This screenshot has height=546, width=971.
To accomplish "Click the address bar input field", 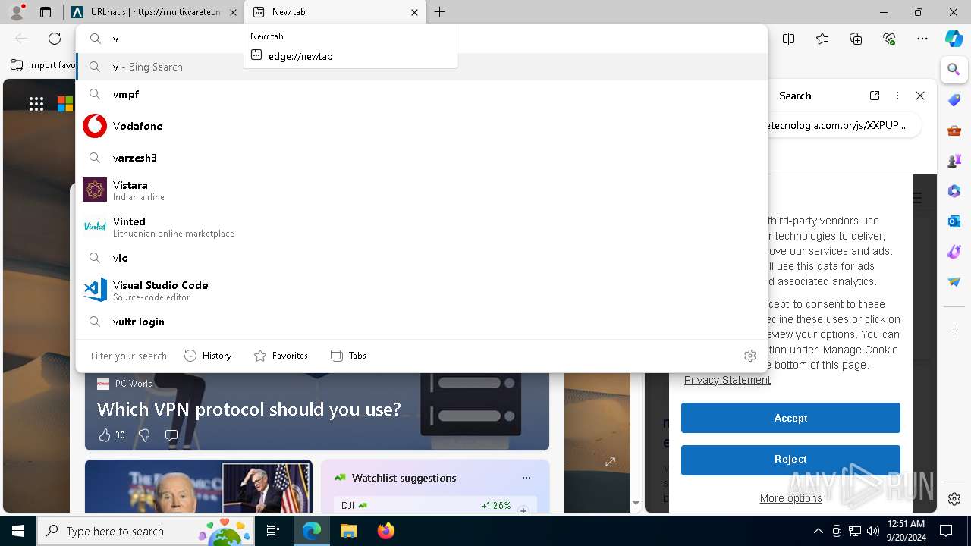I will 422,39.
